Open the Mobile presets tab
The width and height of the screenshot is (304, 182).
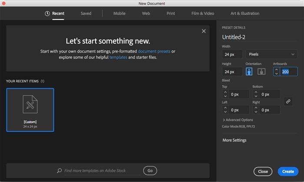click(119, 13)
